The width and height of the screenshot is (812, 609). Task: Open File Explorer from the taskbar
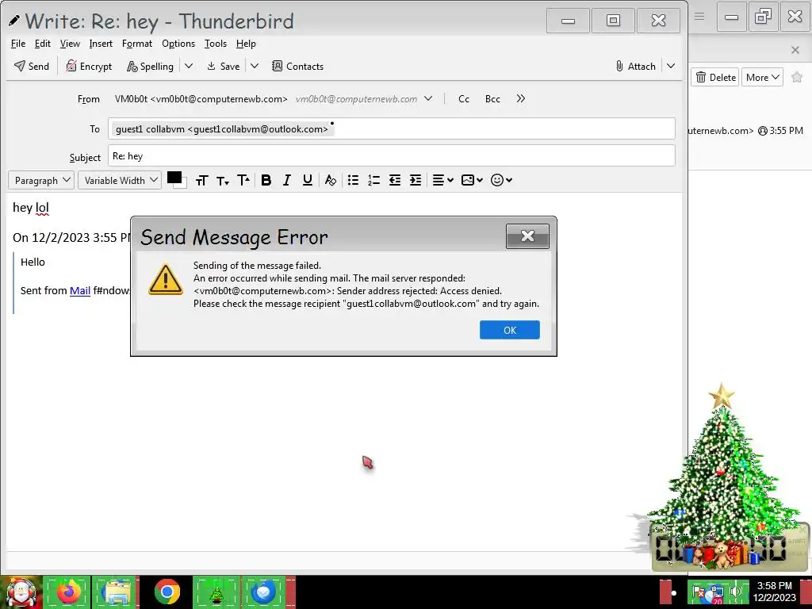pos(115,592)
